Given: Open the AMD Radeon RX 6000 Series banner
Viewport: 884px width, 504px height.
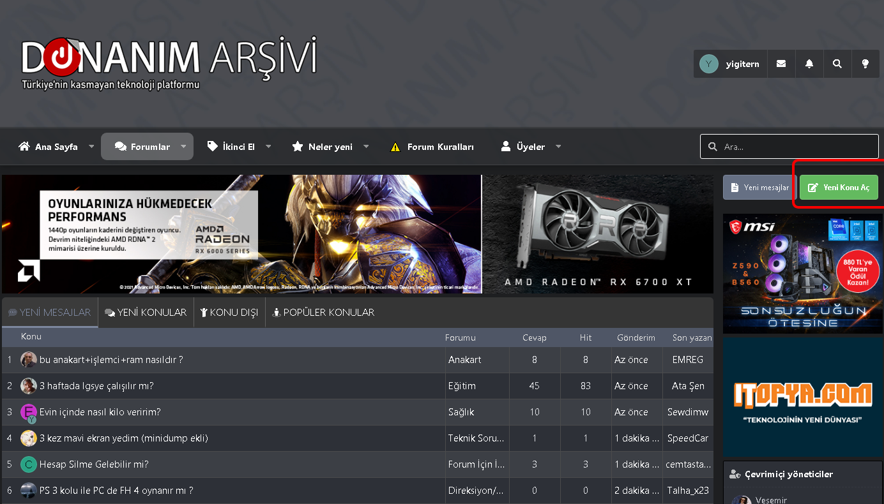Looking at the screenshot, I should click(x=241, y=234).
